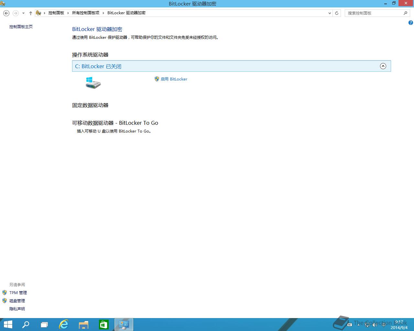Click the C: BitLocker 已关闭 header
Screen dimensions: 414x331
coord(231,66)
